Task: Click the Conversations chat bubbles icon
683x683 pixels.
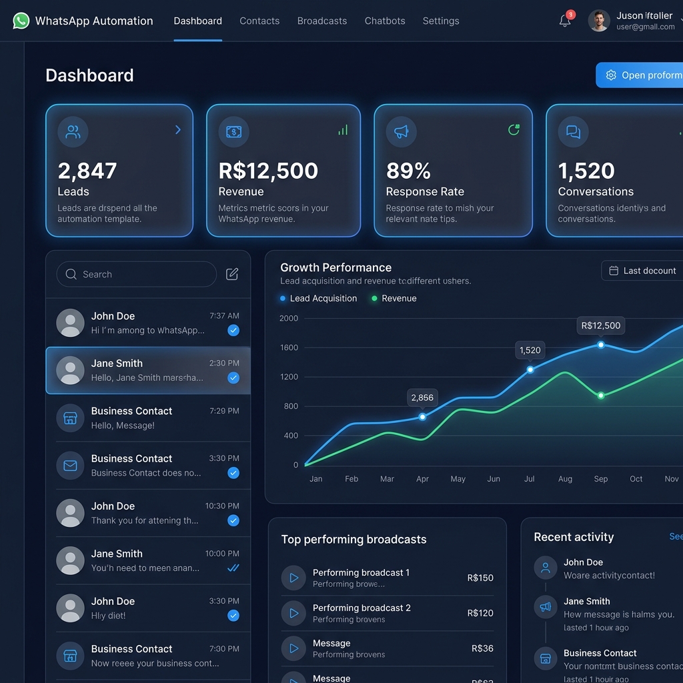Action: click(573, 131)
